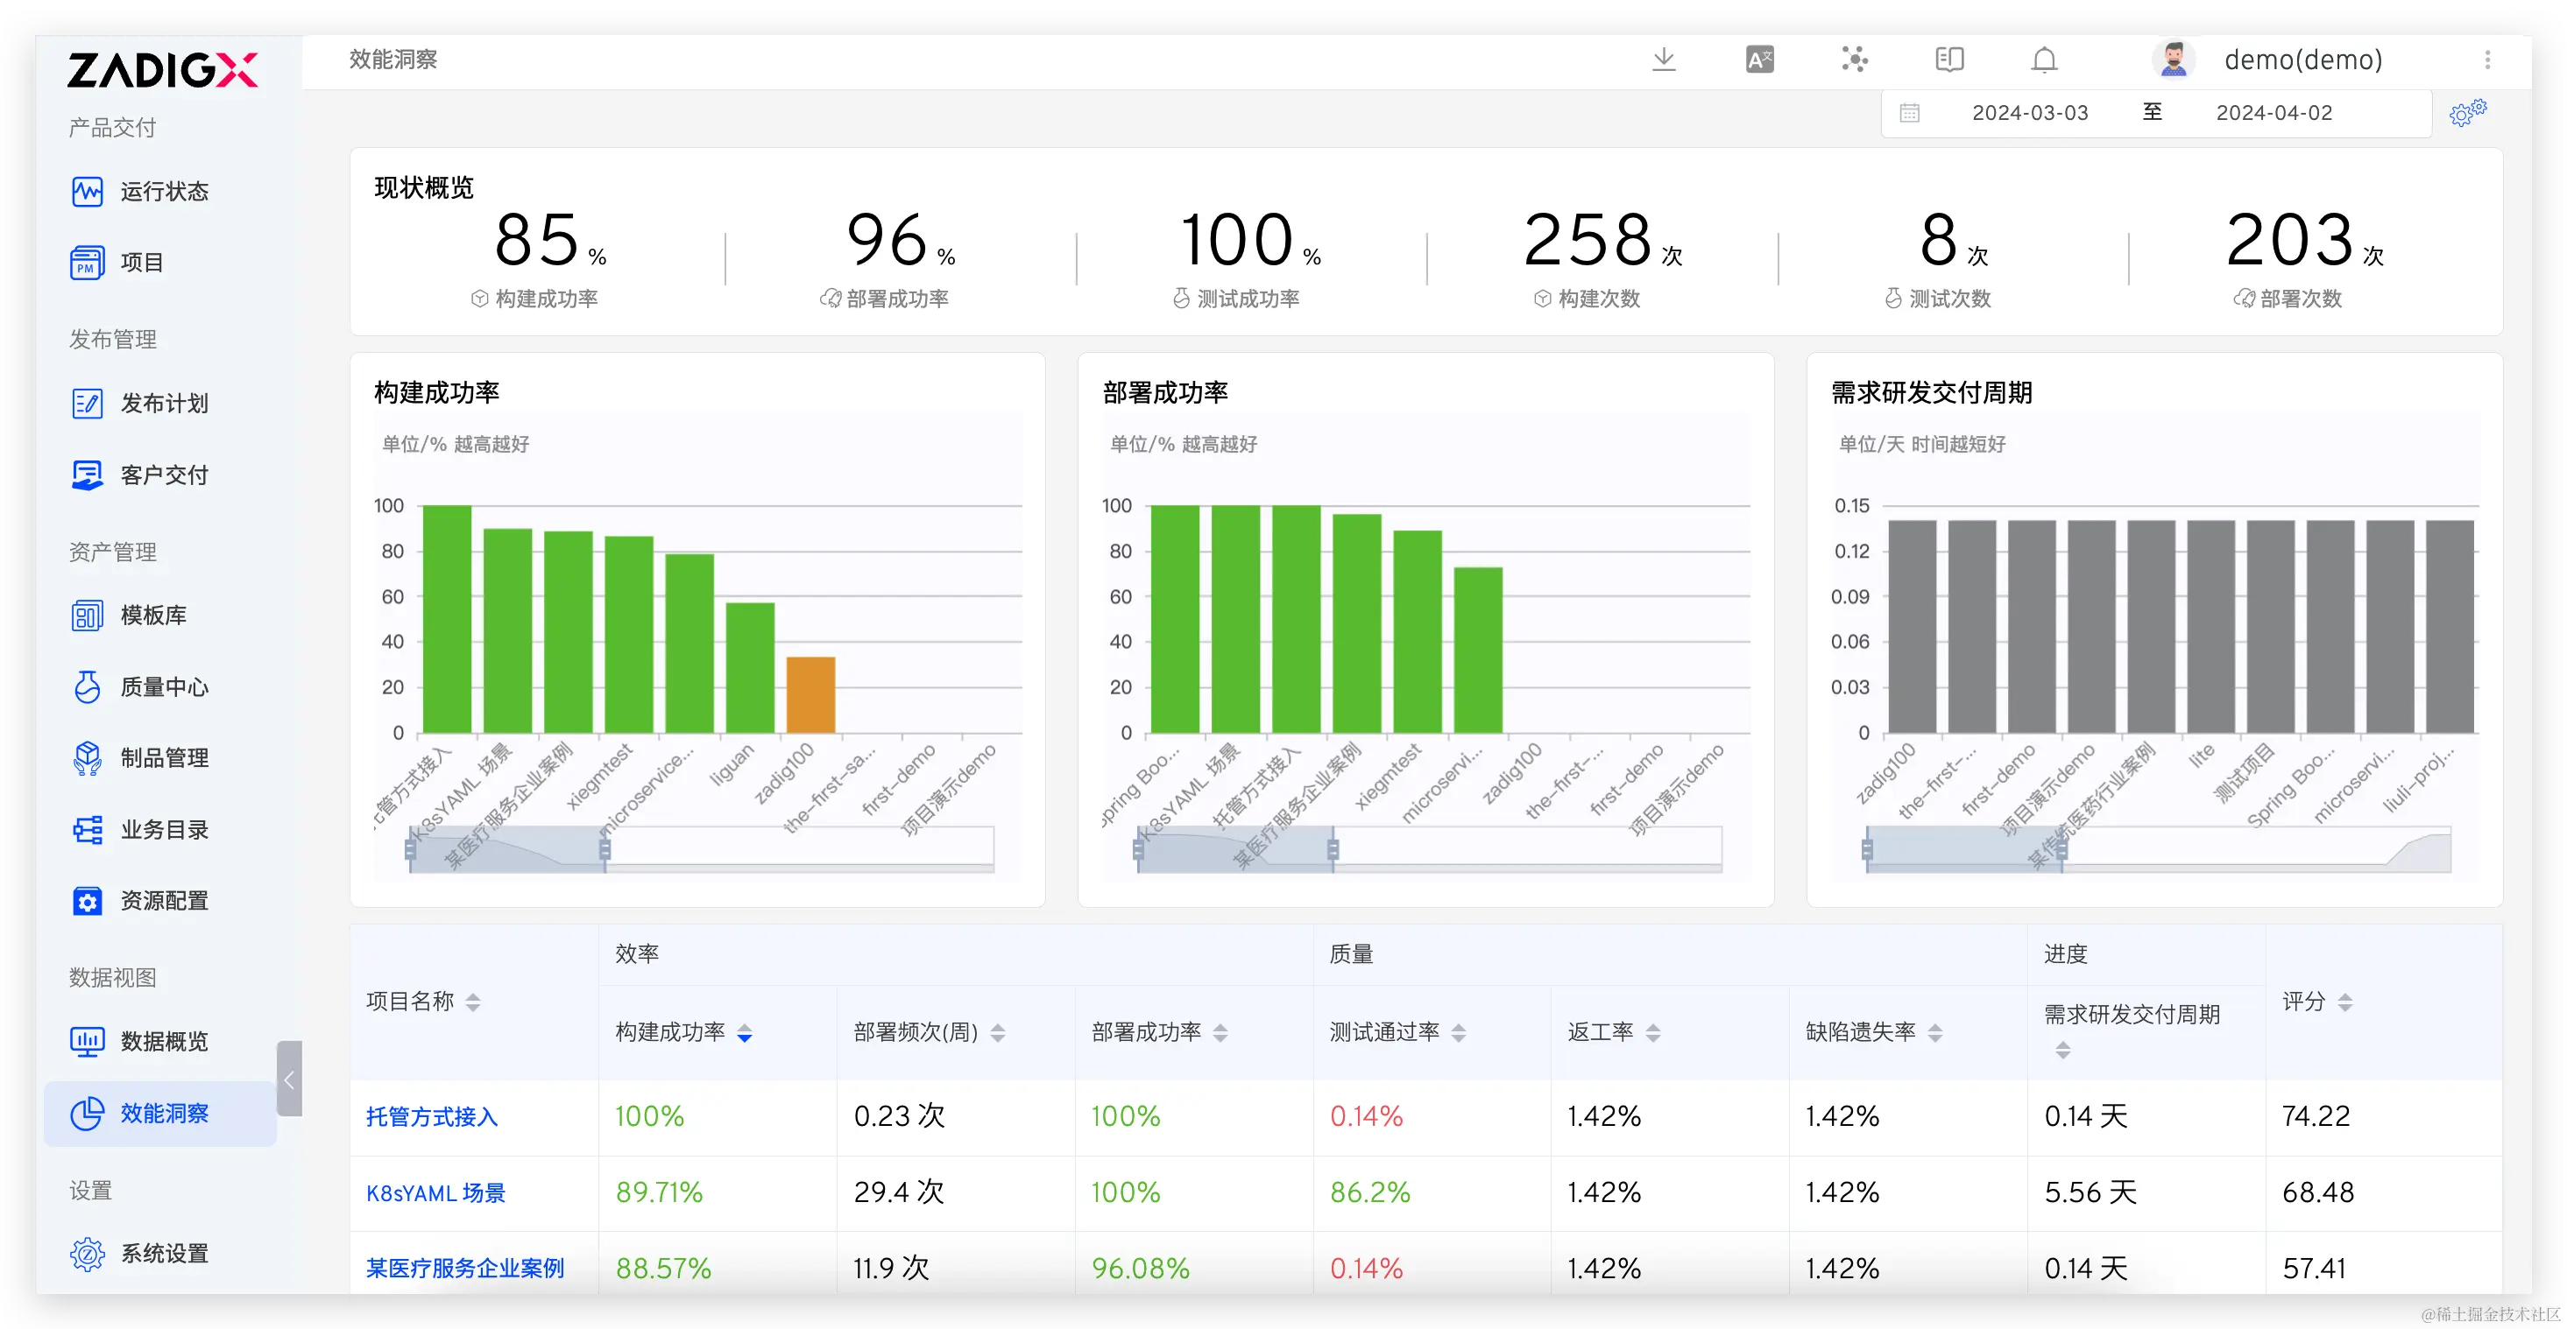Click the download icon in top bar

pyautogui.click(x=1663, y=60)
